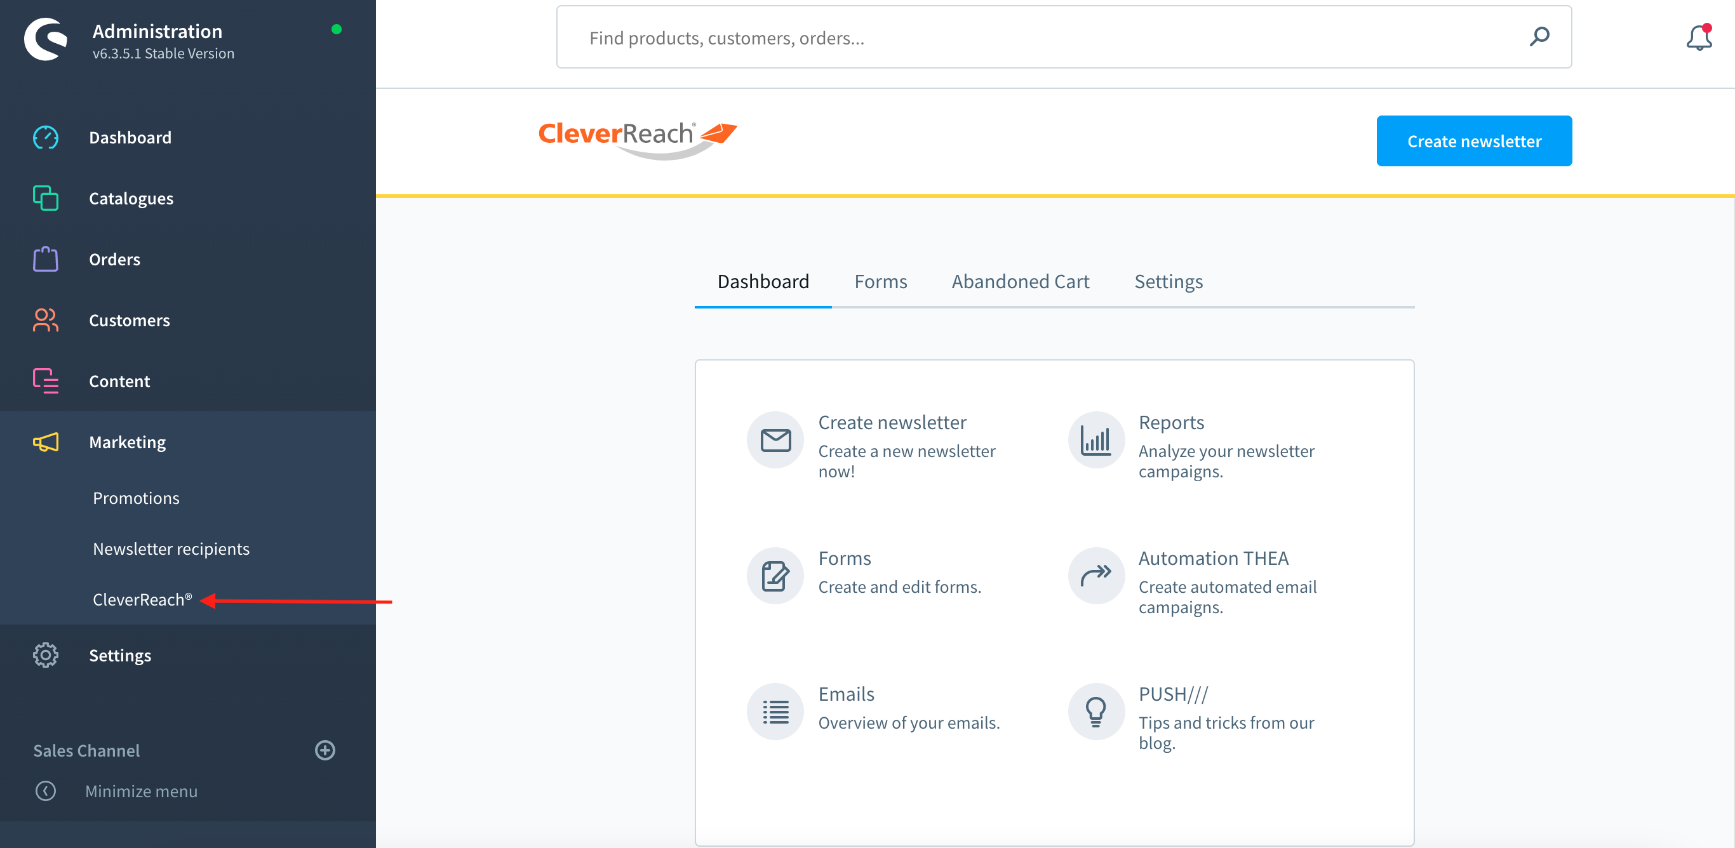This screenshot has width=1735, height=848.
Task: Click the notification bell icon
Action: (1698, 37)
